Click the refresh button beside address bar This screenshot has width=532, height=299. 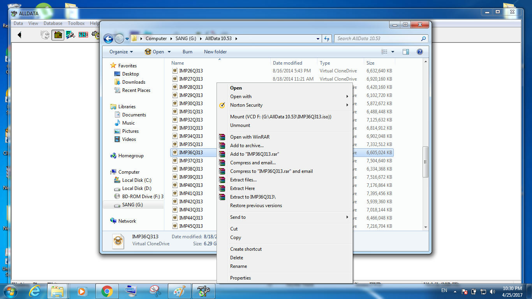327,39
